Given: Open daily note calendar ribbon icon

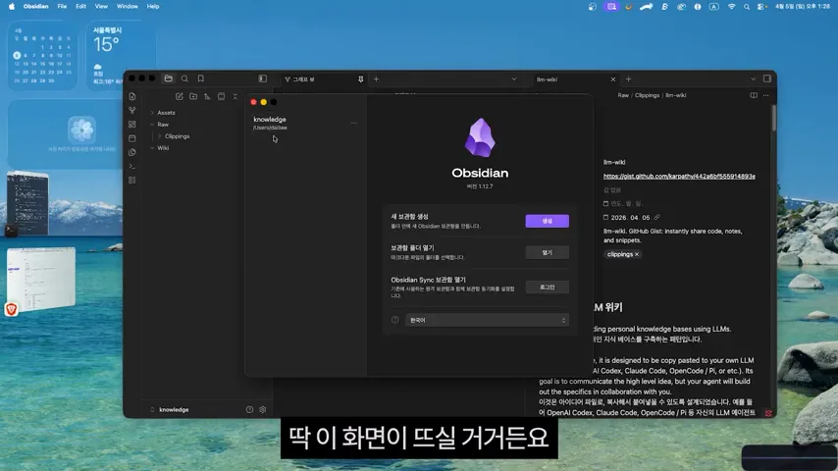Looking at the screenshot, I should click(x=132, y=138).
